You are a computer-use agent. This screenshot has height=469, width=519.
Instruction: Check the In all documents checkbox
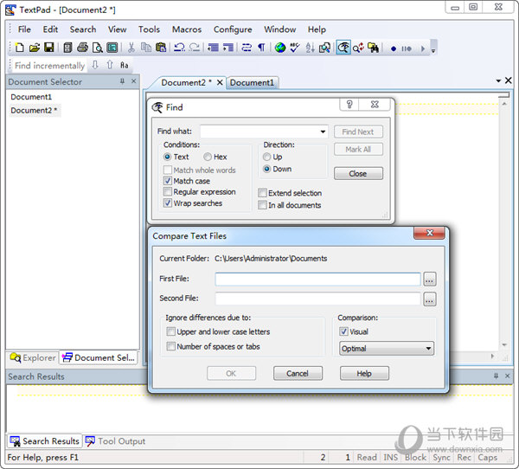[262, 205]
